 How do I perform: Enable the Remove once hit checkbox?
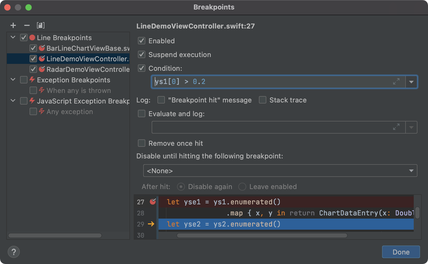coord(142,143)
